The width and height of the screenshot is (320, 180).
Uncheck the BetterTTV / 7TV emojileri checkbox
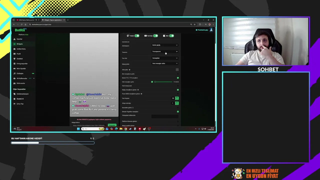click(x=178, y=78)
